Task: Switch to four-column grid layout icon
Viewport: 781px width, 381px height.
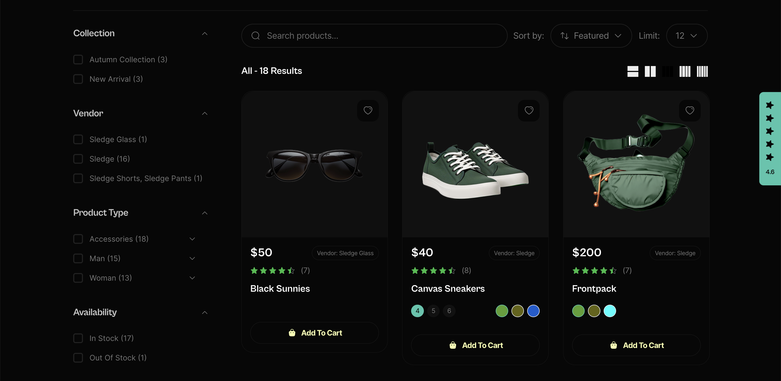Action: click(685, 71)
